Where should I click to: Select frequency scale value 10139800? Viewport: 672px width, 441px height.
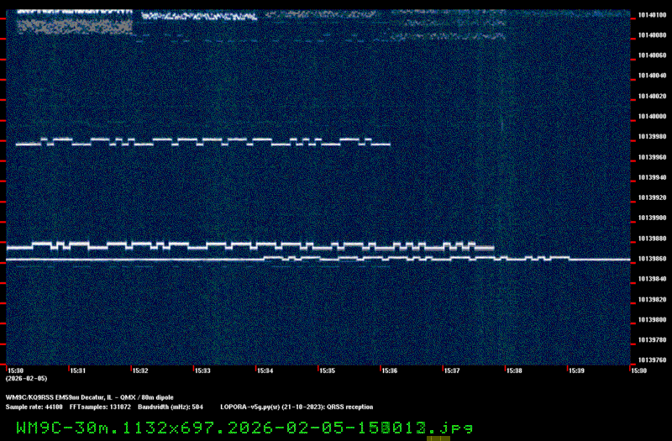653,320
